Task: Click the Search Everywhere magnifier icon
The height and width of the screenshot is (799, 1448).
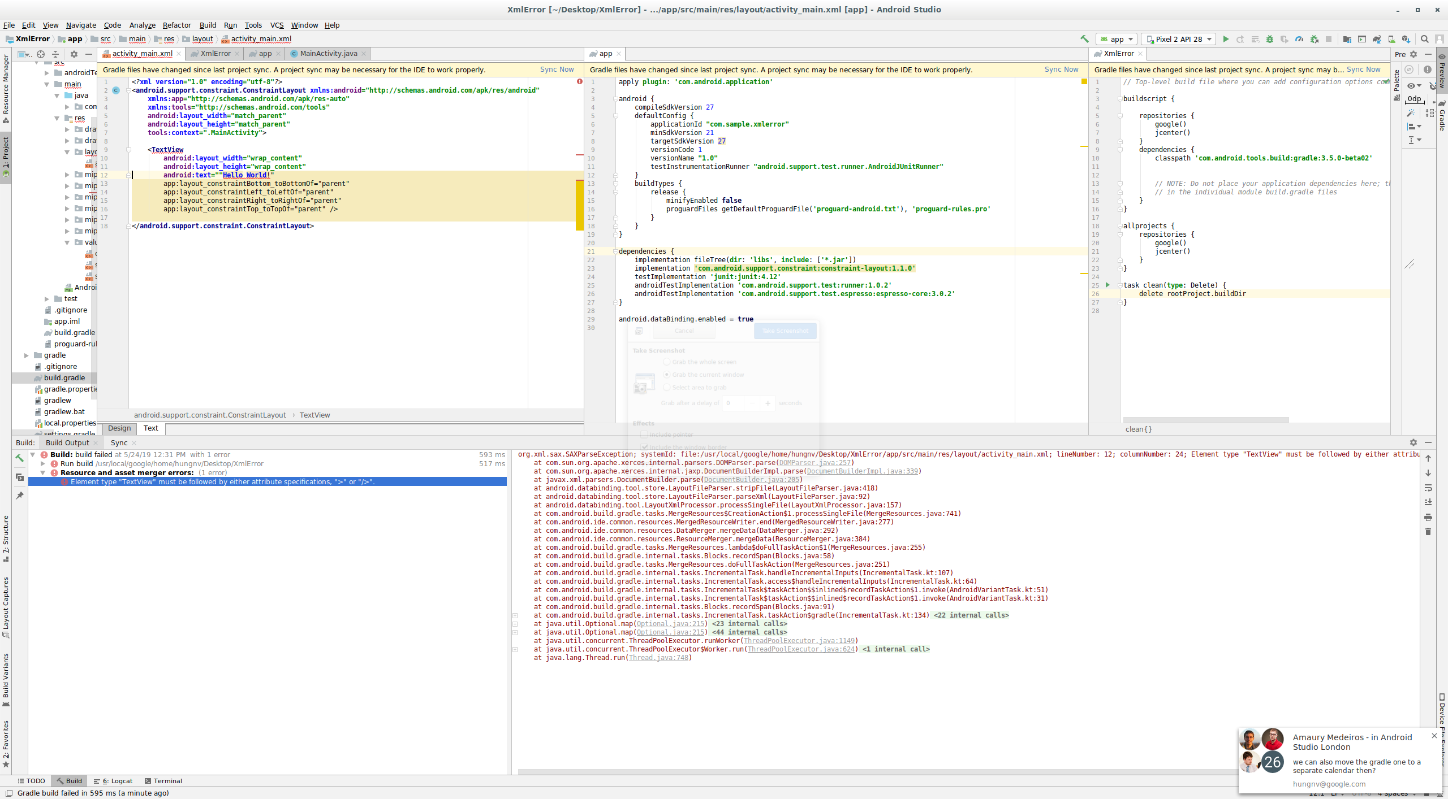Action: point(1425,39)
